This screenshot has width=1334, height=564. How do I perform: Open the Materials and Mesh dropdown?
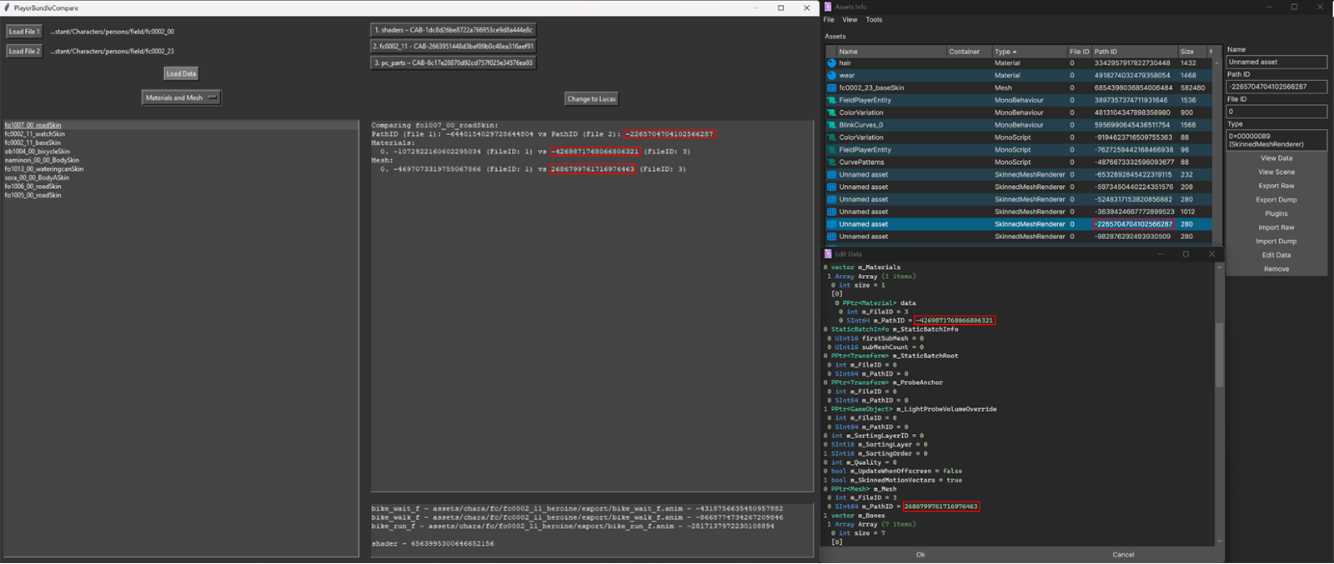click(181, 98)
